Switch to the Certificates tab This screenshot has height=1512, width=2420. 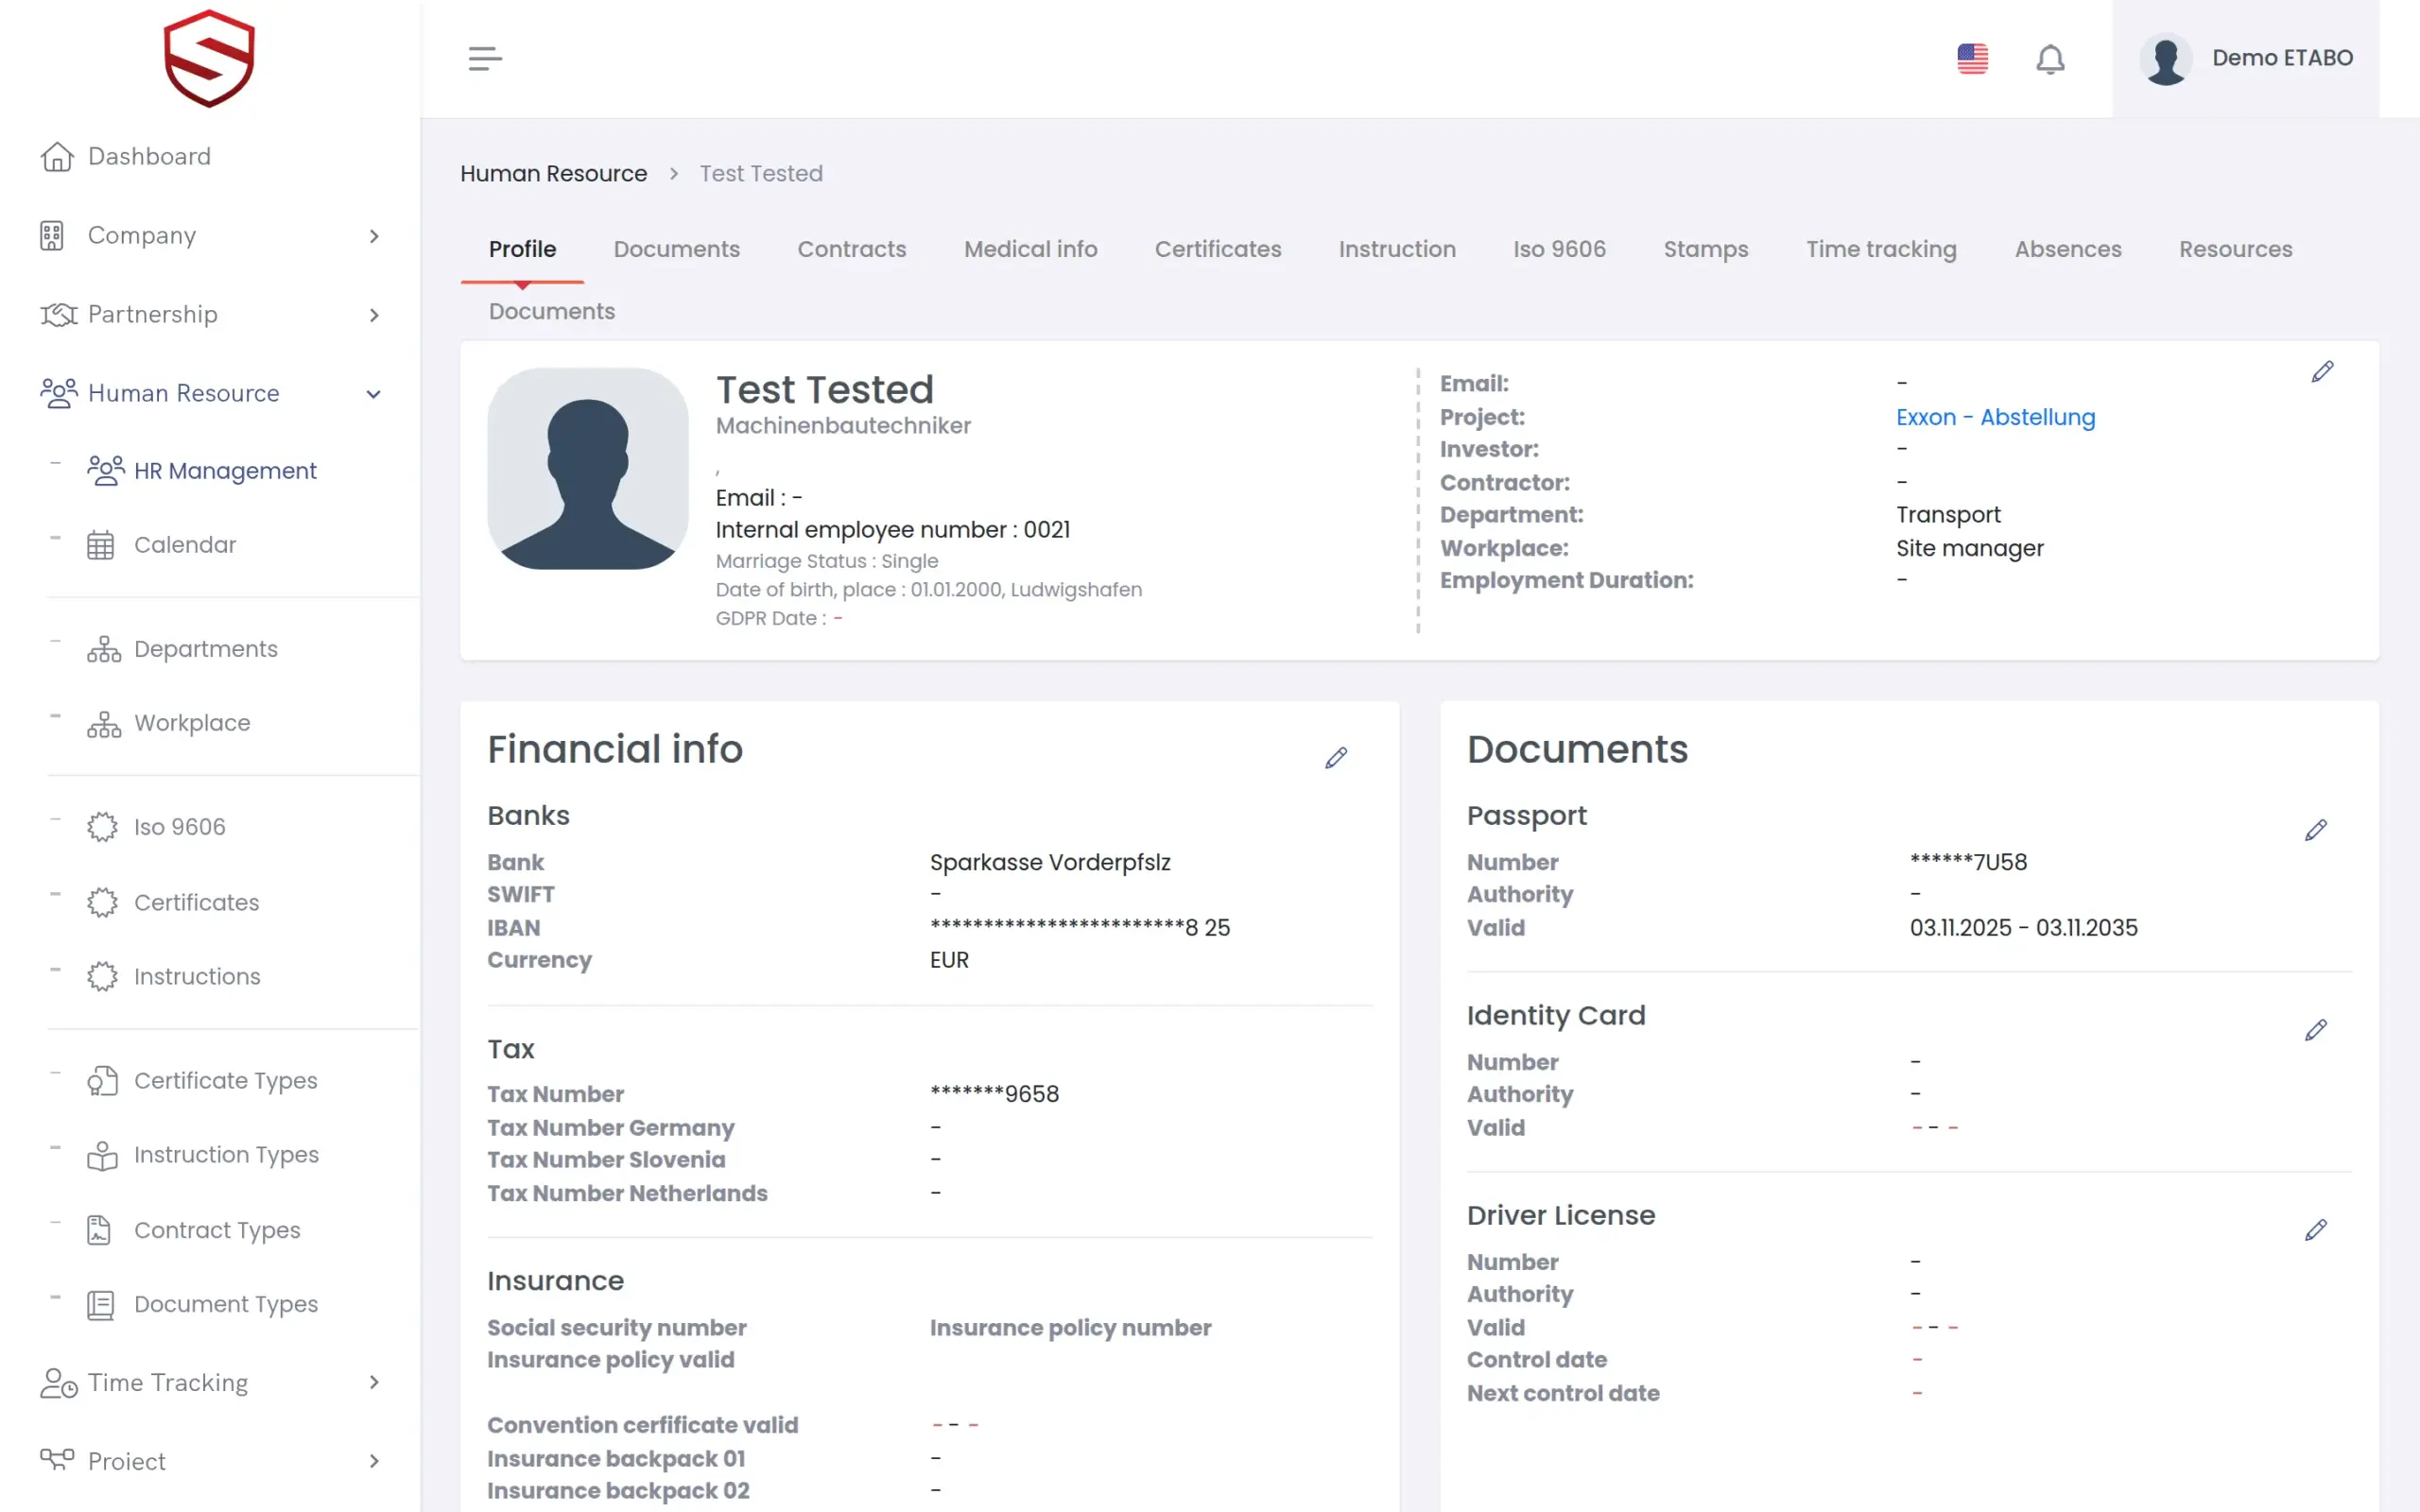pyautogui.click(x=1217, y=249)
